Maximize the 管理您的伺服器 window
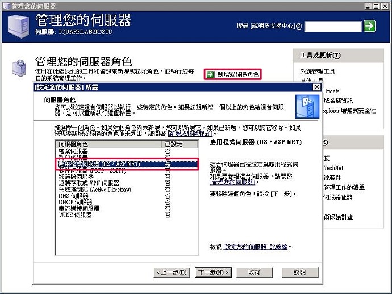The height and width of the screenshot is (294, 392). 376,6
